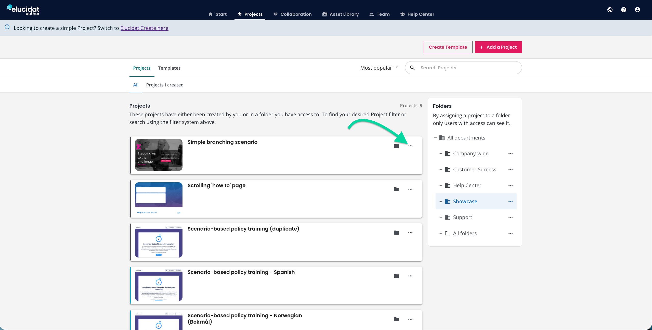Expand the Company-wide folder

441,154
